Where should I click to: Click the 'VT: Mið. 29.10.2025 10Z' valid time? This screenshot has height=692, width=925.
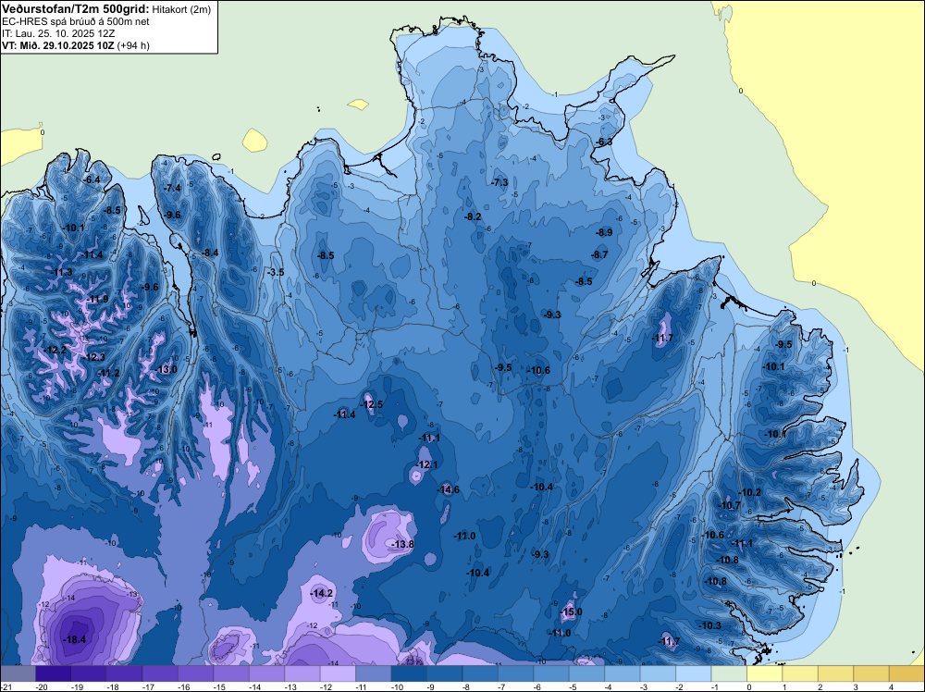point(58,45)
